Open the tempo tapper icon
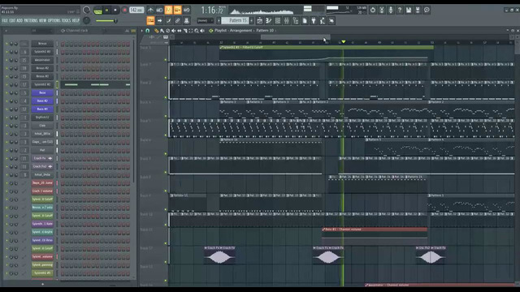Screen dimensions: 520x292 (x=323, y=21)
